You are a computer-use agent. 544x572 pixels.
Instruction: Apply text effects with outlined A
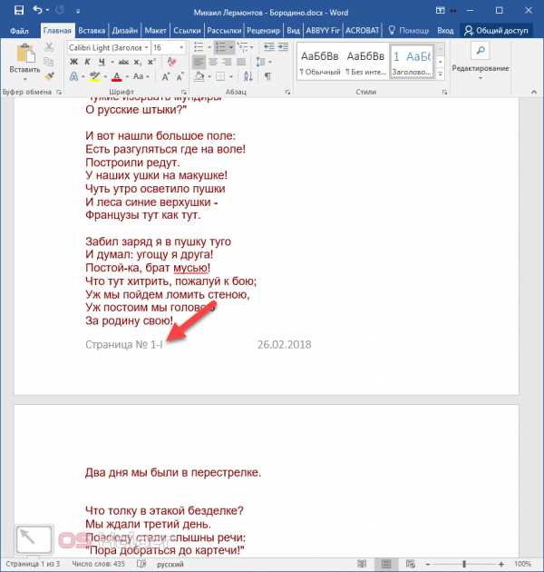coord(73,76)
